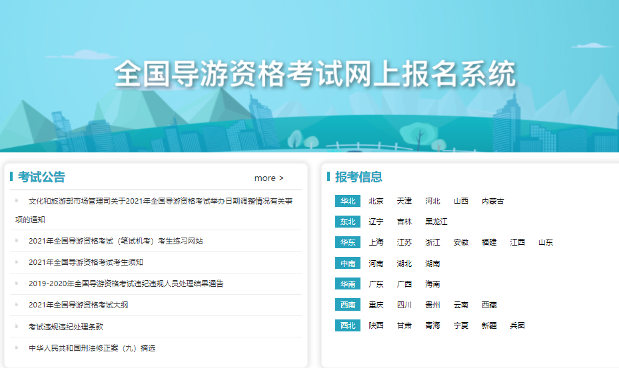
Task: Click the 北京 province link
Action: [x=376, y=201]
